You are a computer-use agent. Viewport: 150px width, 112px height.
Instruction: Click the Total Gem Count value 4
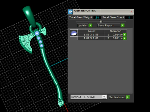[129, 17]
